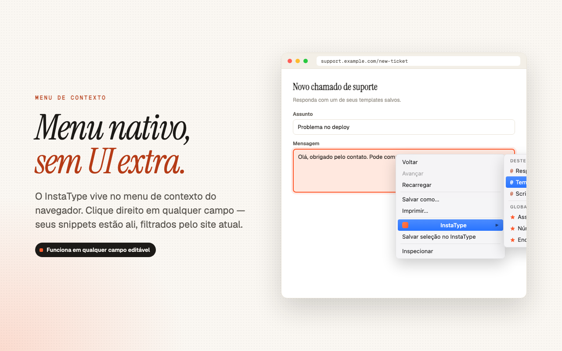
Task: Click the orange InstaType icon in context menu
Action: point(405,225)
